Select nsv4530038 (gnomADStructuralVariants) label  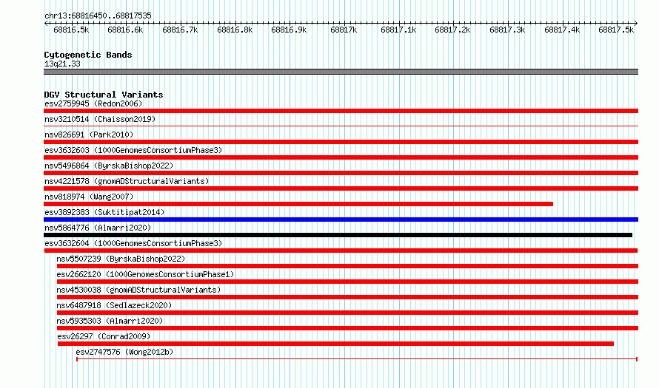pos(138,290)
